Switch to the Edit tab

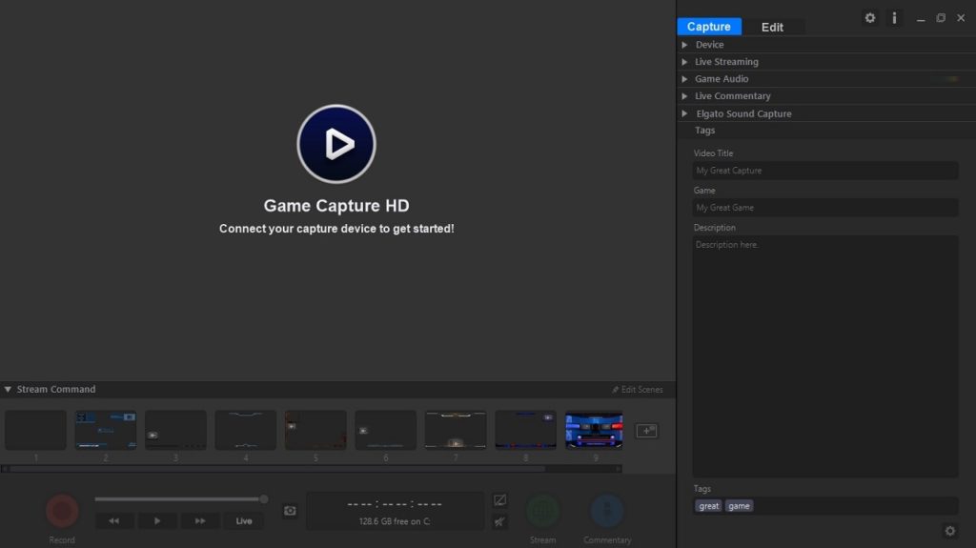click(x=772, y=27)
